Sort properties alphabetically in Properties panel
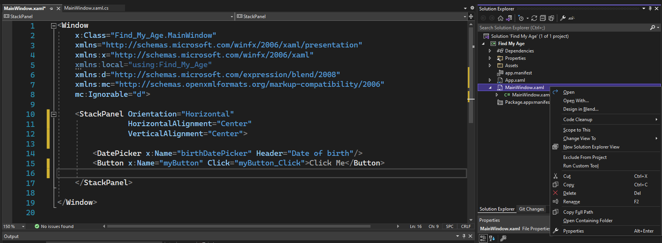Screen dimensions: 662x243 (x=492, y=238)
